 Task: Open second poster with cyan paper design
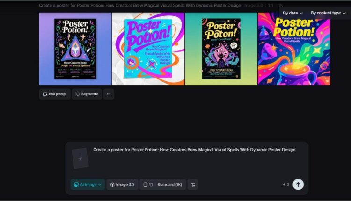tap(148, 49)
